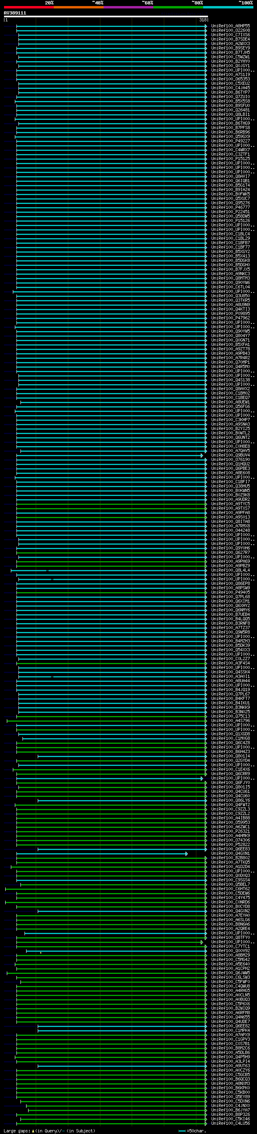Click the cyan ~100% identity legend bar
Image resolution: width=257 pixels, height=1134 pixels.
tap(228, 7)
